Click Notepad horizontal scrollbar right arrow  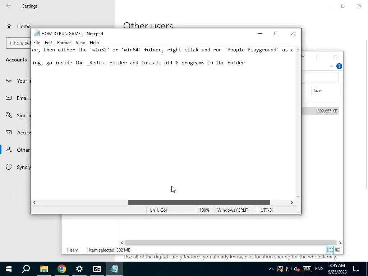click(292, 203)
